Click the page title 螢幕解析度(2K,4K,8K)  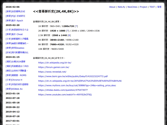point(56,11)
